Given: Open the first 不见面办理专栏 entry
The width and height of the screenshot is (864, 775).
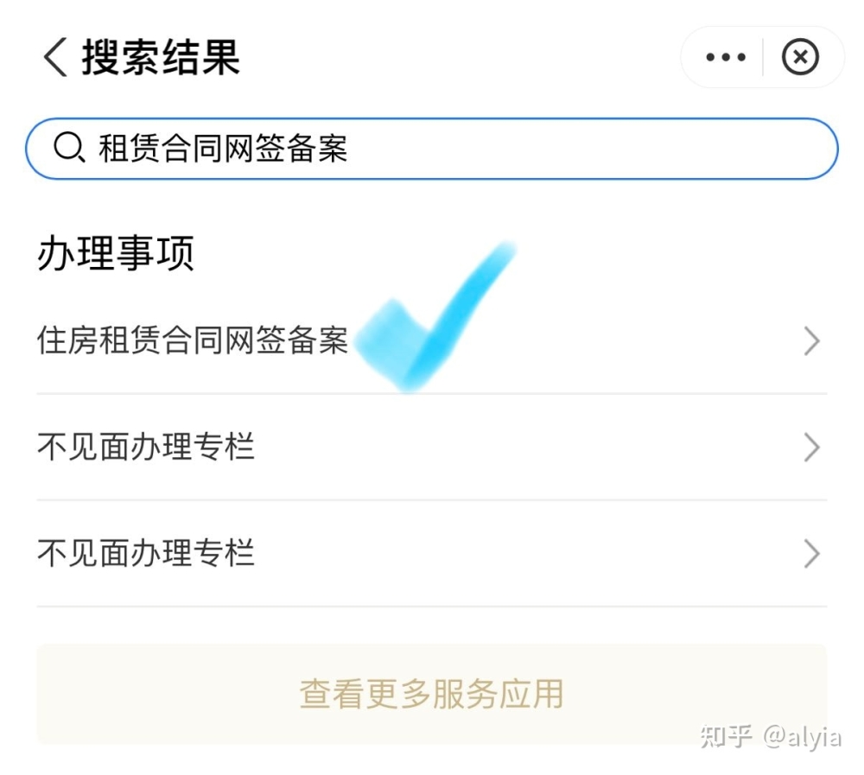Looking at the screenshot, I should pyautogui.click(x=431, y=447).
